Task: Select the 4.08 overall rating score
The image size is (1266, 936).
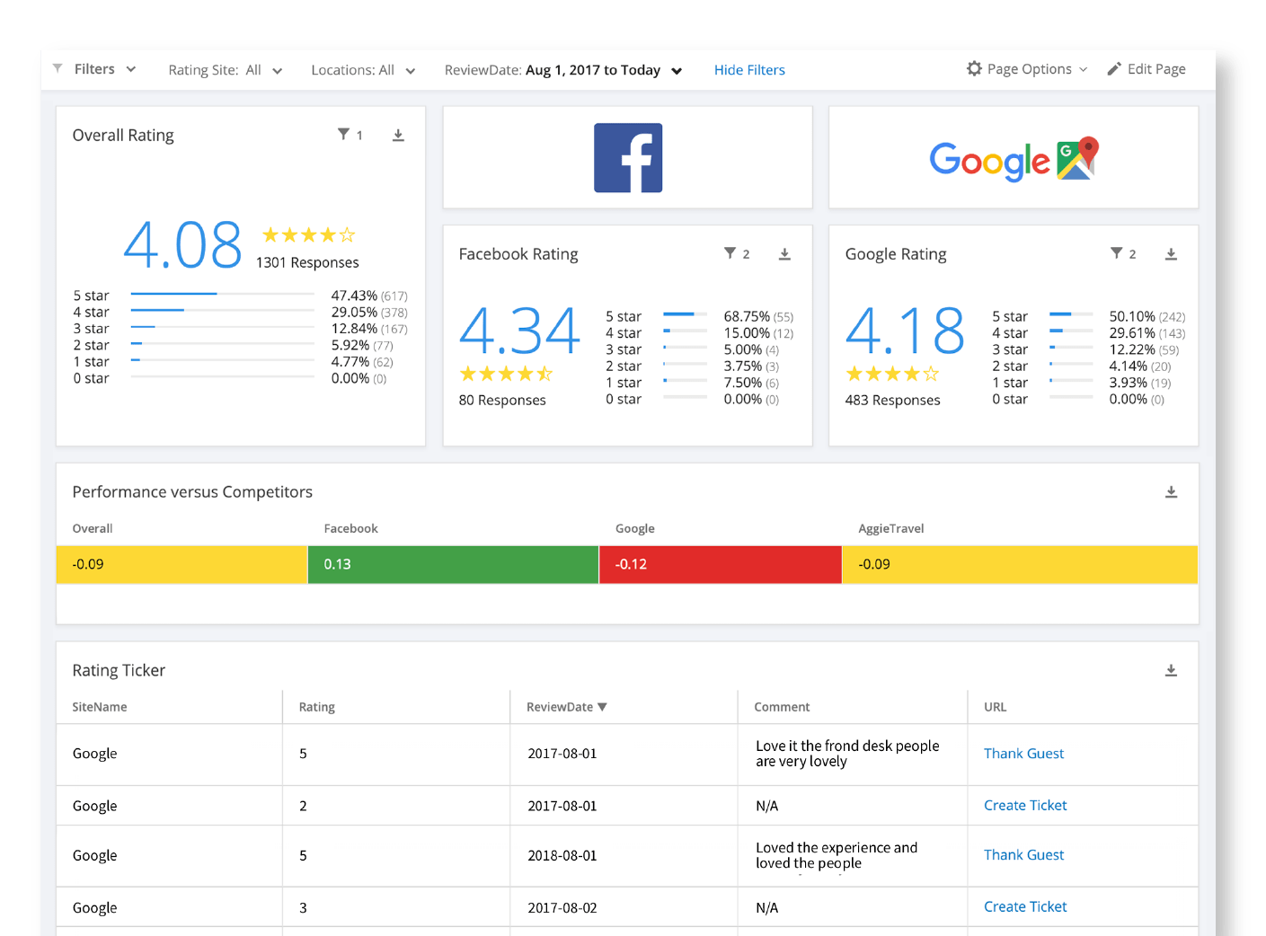Action: (182, 245)
